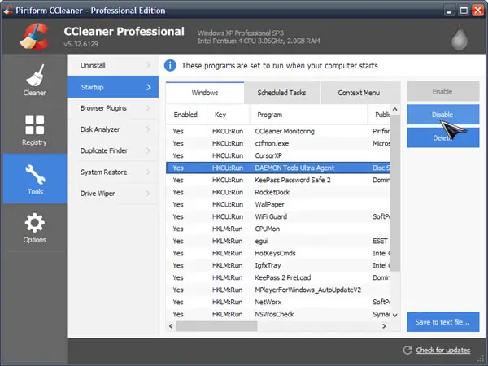The width and height of the screenshot is (488, 366).
Task: Click the horizontal scrollbar thumb
Action: tap(216, 326)
